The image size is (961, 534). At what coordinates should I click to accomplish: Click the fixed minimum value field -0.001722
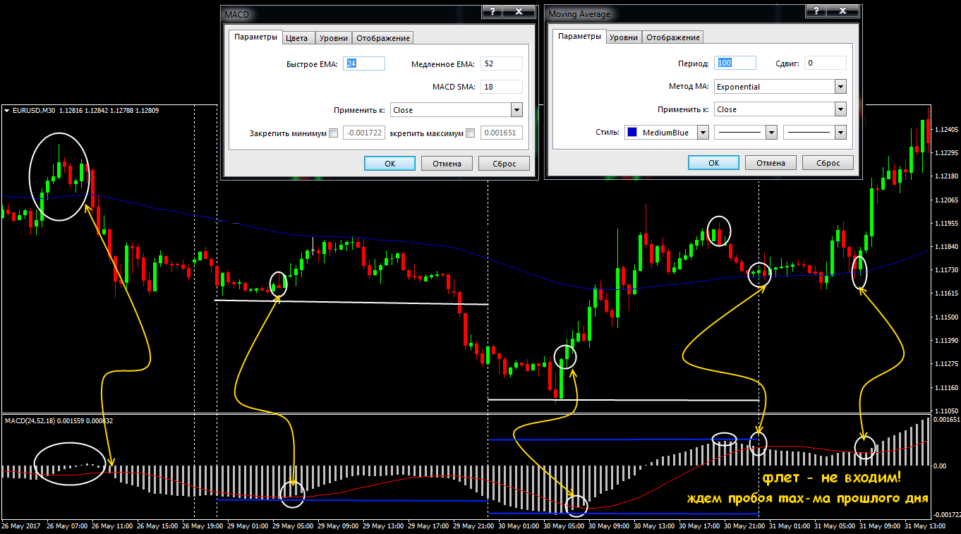364,133
